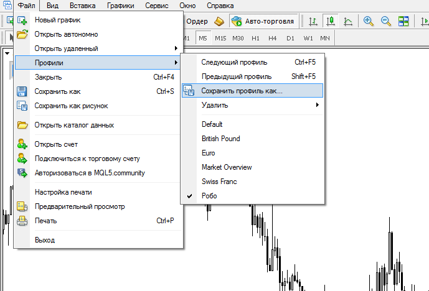Click Выход to exit the terminal
This screenshot has height=291, width=429.
pos(45,240)
